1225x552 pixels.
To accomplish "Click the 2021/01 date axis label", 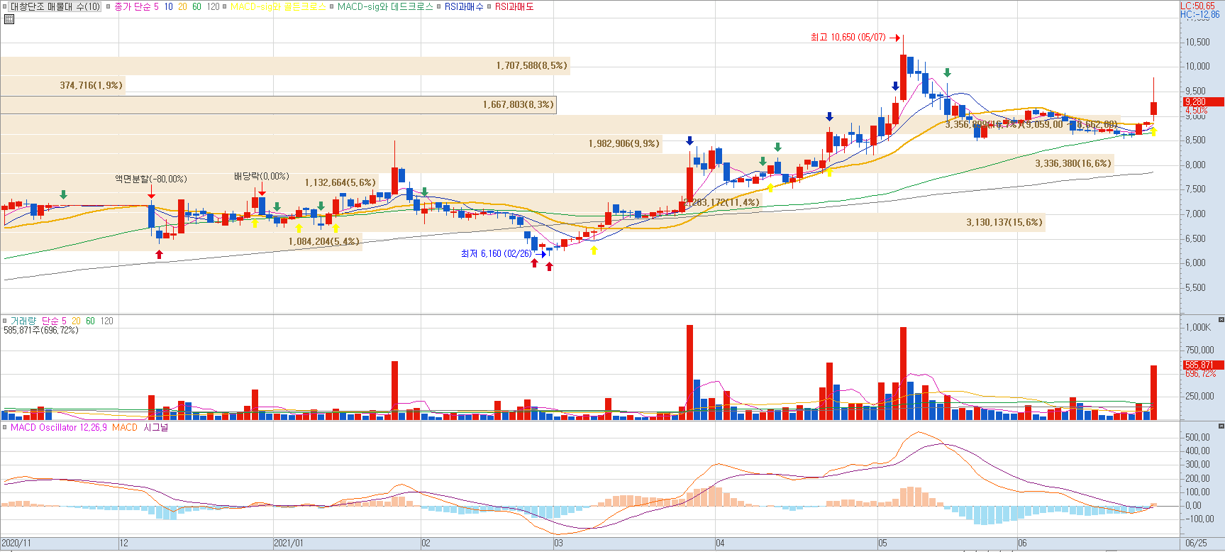I will click(289, 543).
